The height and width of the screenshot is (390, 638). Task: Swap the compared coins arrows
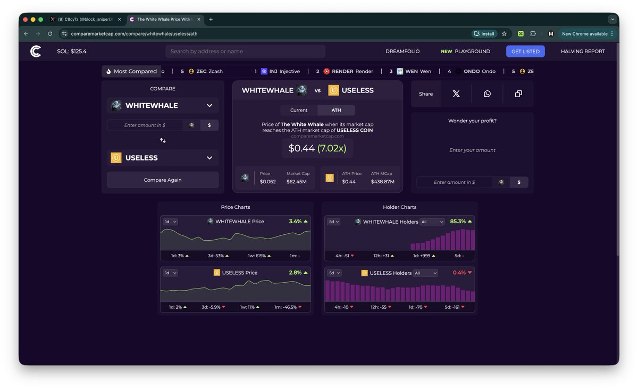point(163,141)
